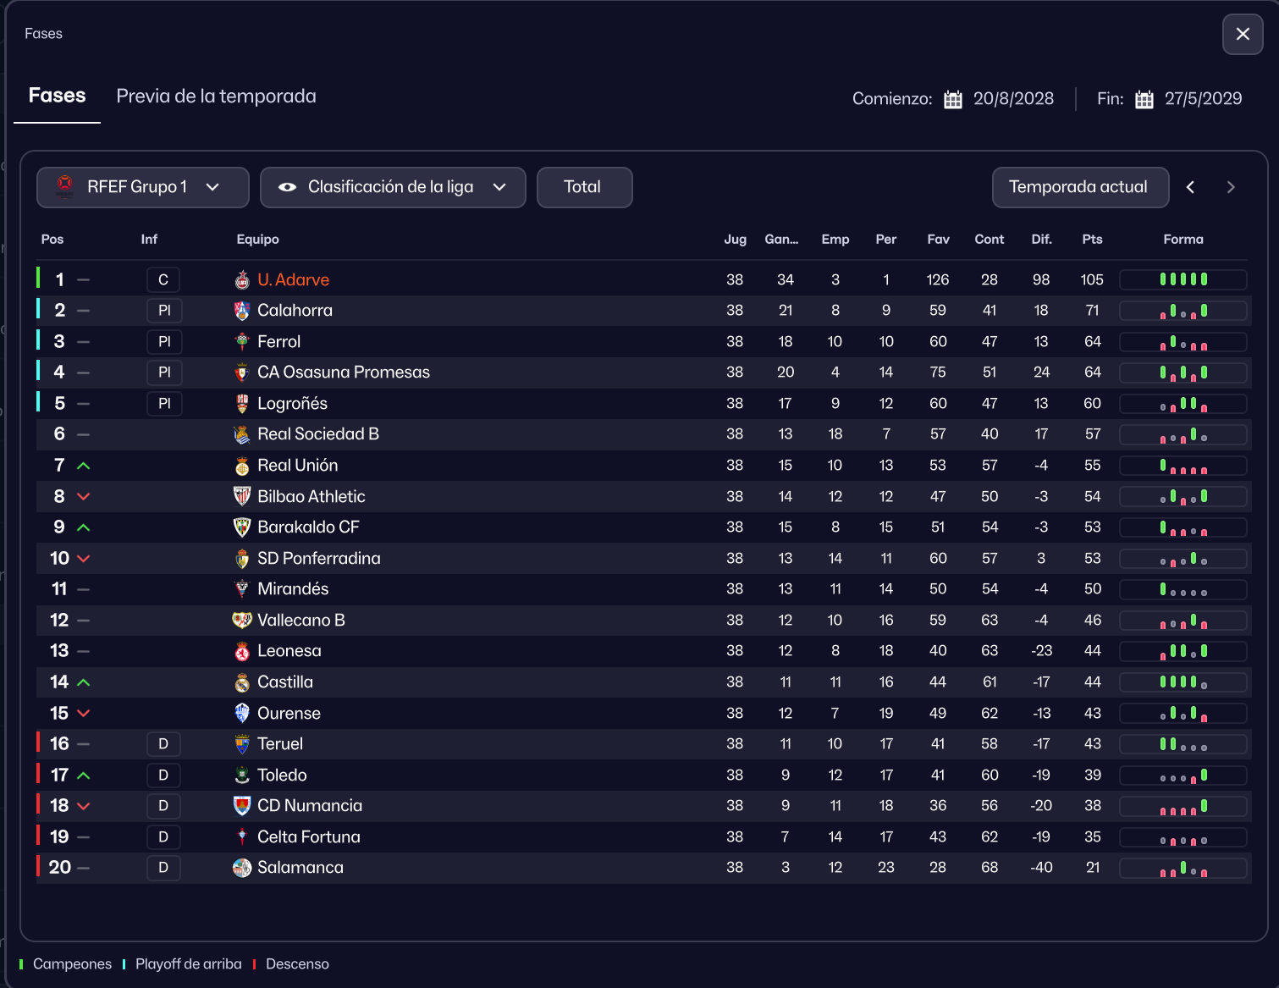1279x988 pixels.
Task: Click the U. Adarve club crest icon
Action: pyautogui.click(x=242, y=280)
